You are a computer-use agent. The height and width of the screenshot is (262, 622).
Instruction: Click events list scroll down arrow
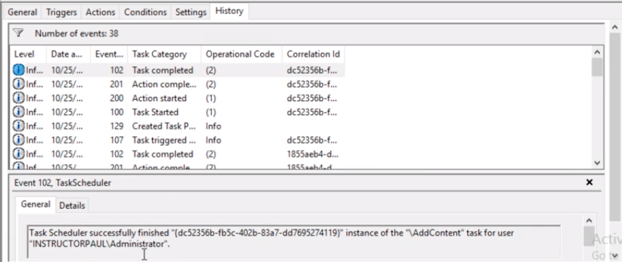pyautogui.click(x=597, y=163)
